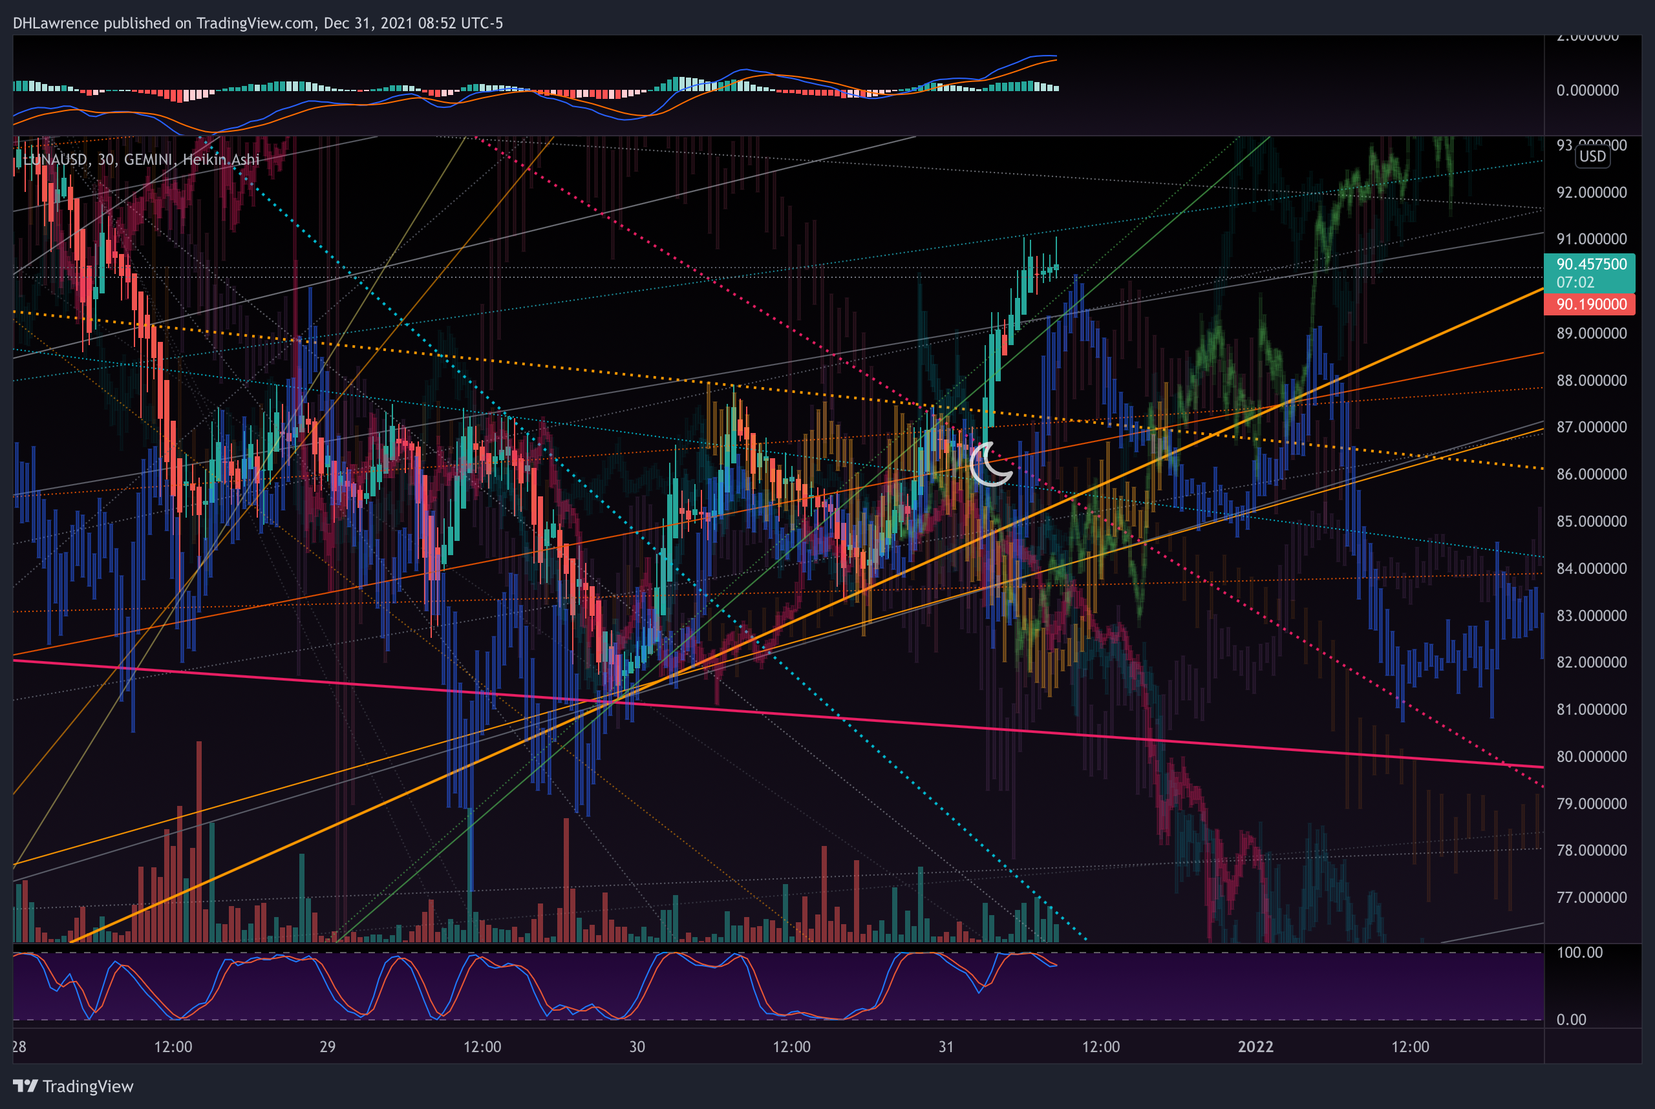Click the 29 date label on time axis

pyautogui.click(x=328, y=1047)
